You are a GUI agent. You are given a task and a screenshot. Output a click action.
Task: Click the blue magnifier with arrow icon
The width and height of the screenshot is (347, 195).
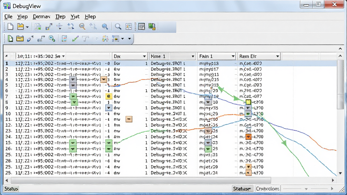[105, 26]
